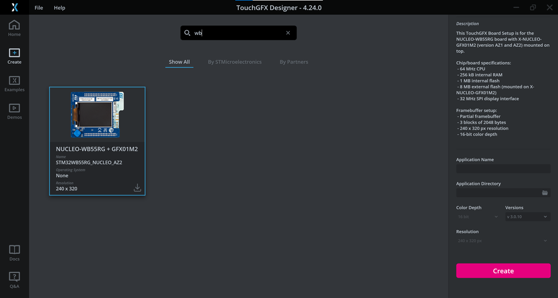Click the search field containing wb
This screenshot has height=298, width=558.
point(239,33)
